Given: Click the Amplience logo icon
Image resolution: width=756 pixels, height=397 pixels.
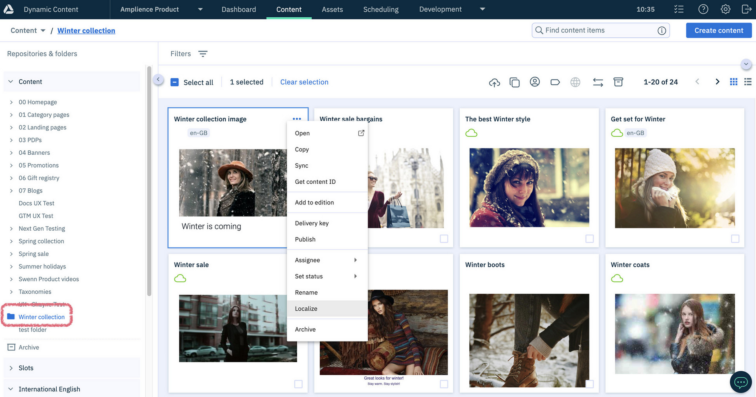Looking at the screenshot, I should click(8, 9).
